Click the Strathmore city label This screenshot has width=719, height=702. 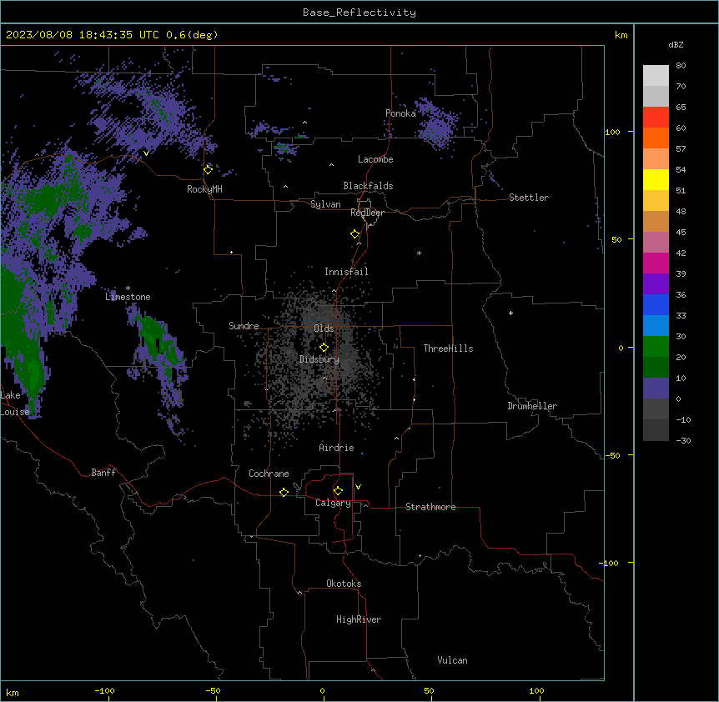(430, 507)
